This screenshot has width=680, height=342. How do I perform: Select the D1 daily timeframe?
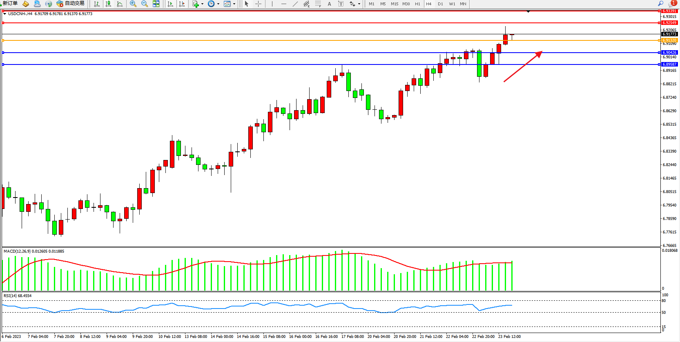[440, 4]
